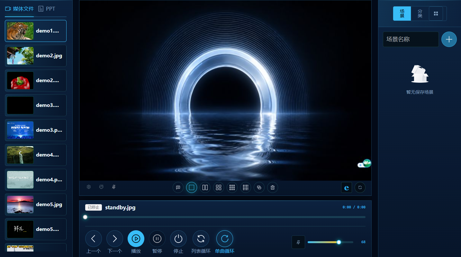
Task: Select the blue slide demo3.p... item
Action: 36,130
